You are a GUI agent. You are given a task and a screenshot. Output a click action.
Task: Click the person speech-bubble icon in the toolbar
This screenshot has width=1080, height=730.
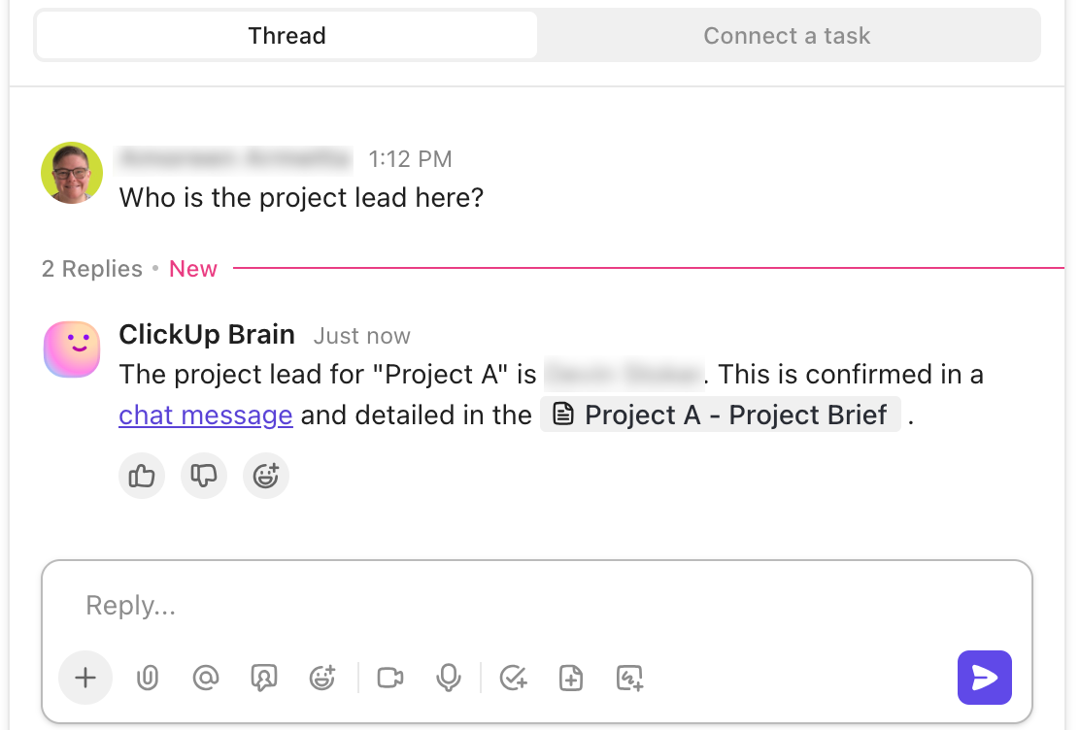264,678
